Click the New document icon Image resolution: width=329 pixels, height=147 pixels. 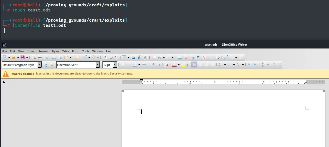[5, 57]
